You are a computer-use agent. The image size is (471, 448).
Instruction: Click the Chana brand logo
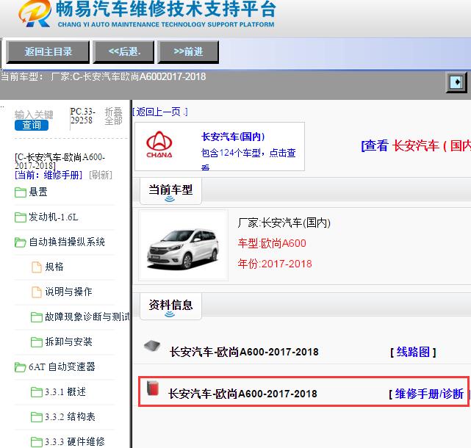(159, 145)
